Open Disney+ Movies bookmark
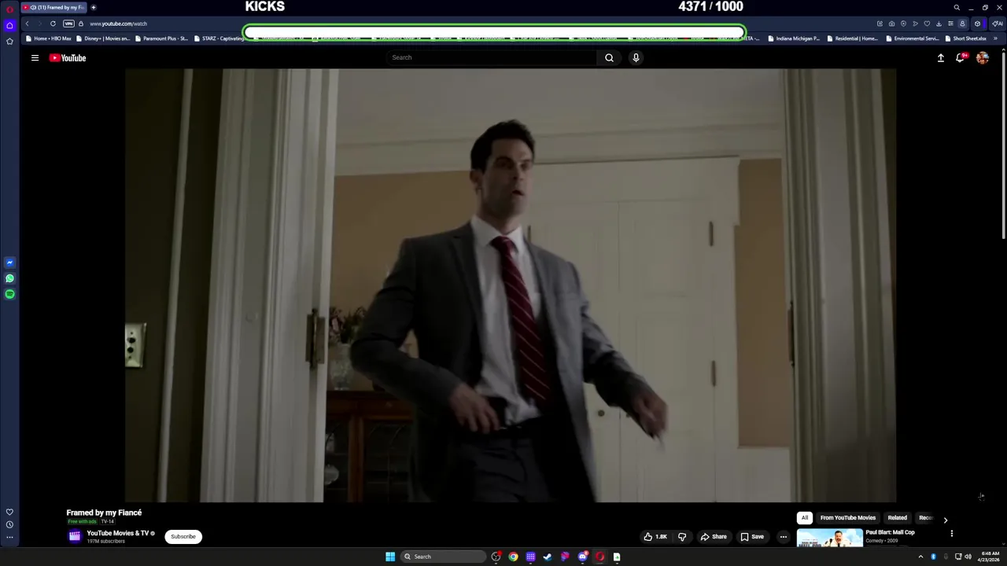 [102, 39]
